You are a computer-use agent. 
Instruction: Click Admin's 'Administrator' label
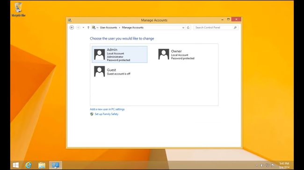coord(115,57)
